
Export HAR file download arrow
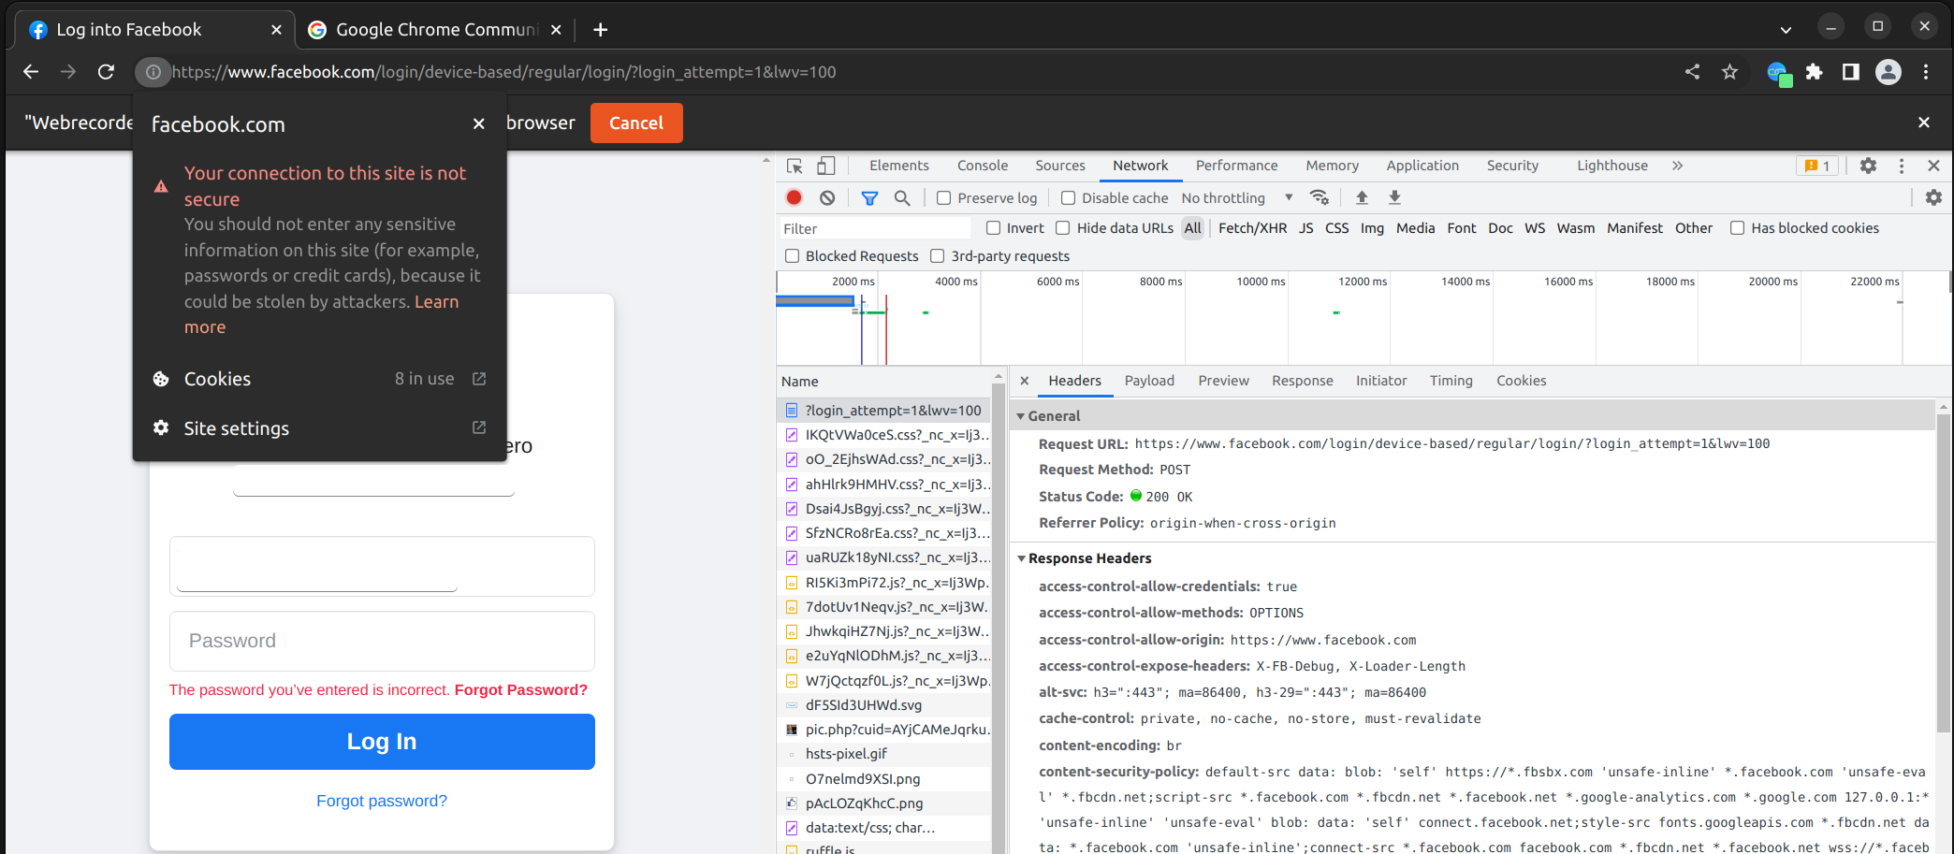(1394, 197)
